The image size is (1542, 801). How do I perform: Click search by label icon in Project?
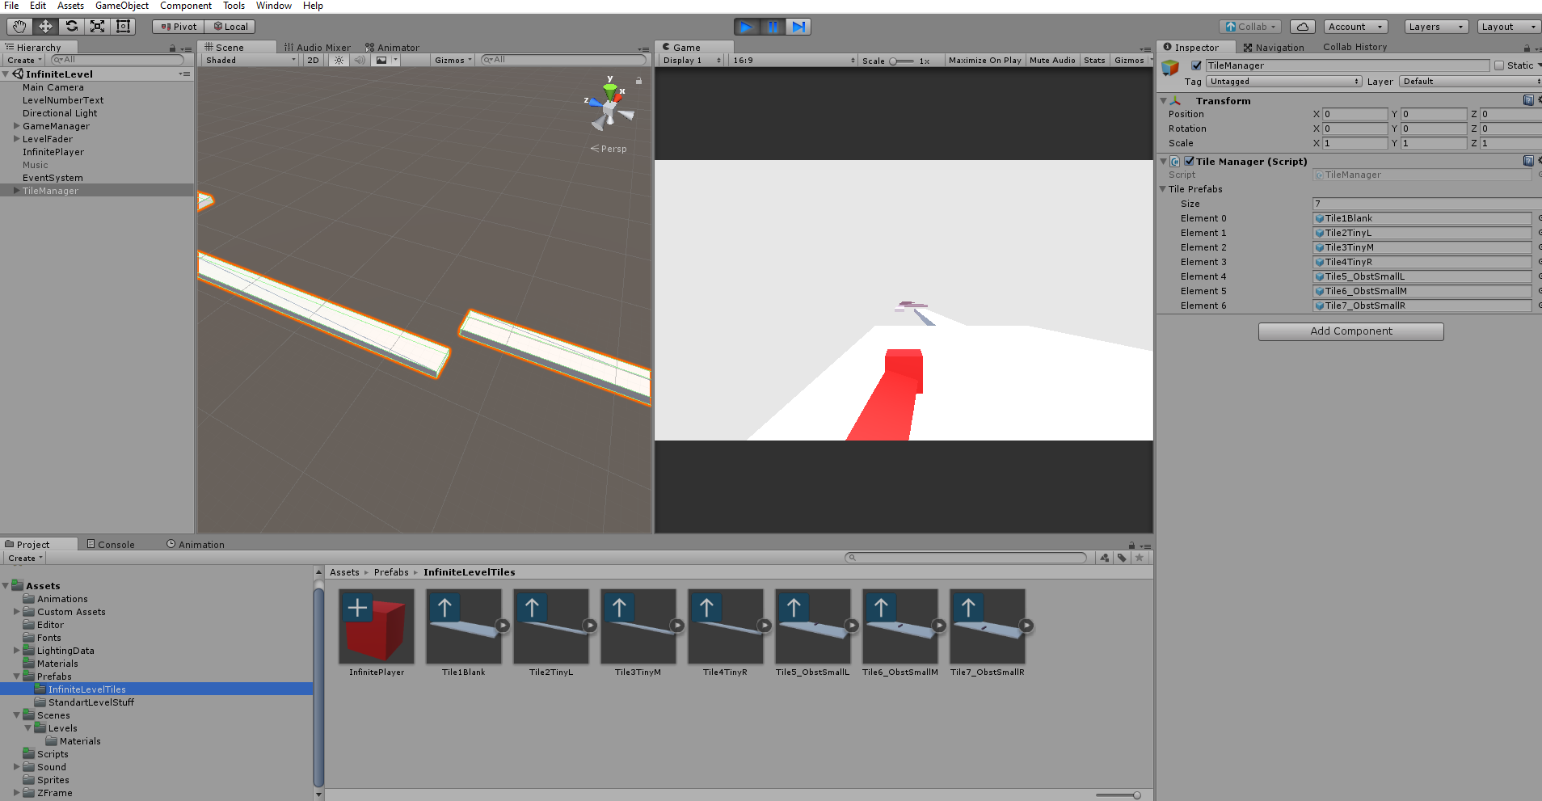click(x=1122, y=558)
